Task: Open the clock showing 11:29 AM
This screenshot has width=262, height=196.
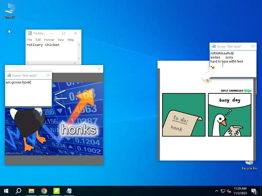Action: coord(240,191)
